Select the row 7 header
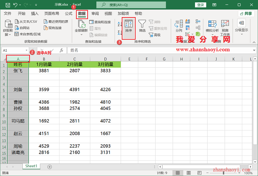 point(4,102)
